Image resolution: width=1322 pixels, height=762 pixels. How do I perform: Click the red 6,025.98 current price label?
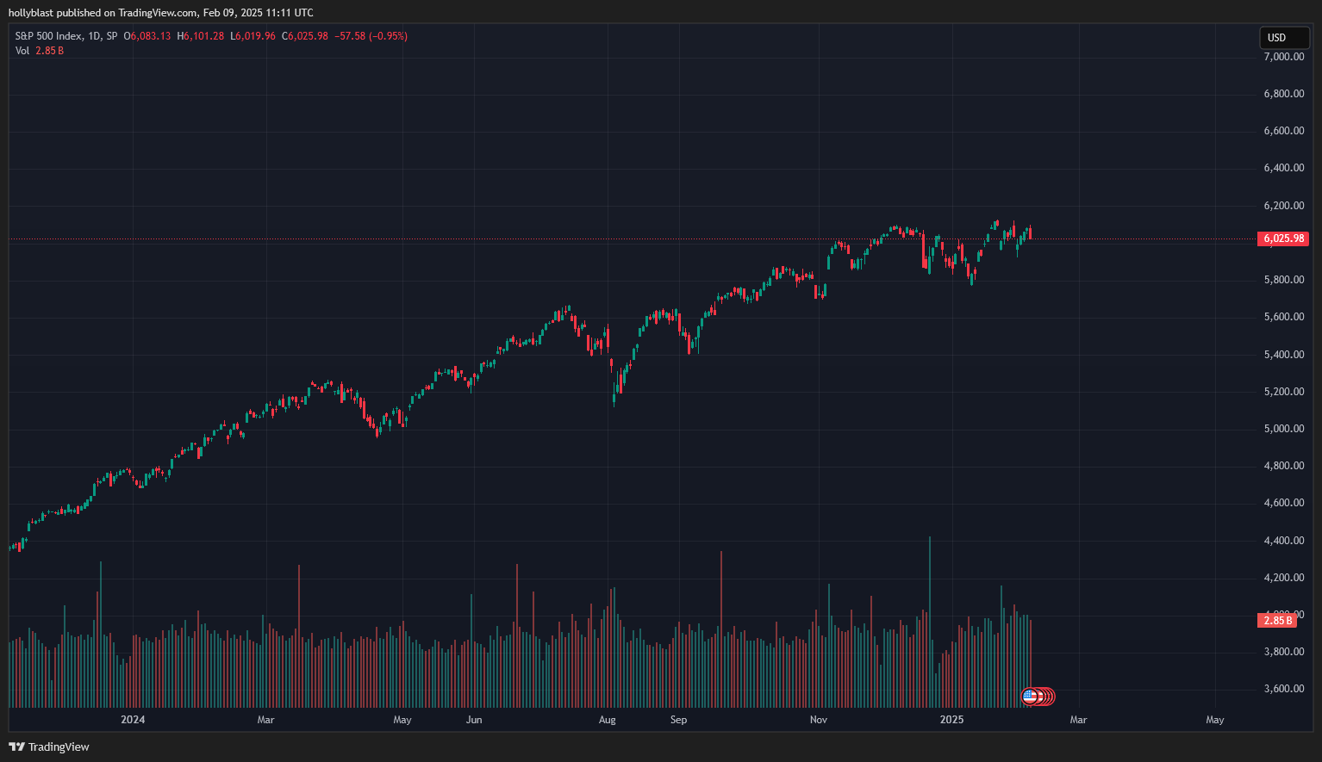pyautogui.click(x=1283, y=239)
